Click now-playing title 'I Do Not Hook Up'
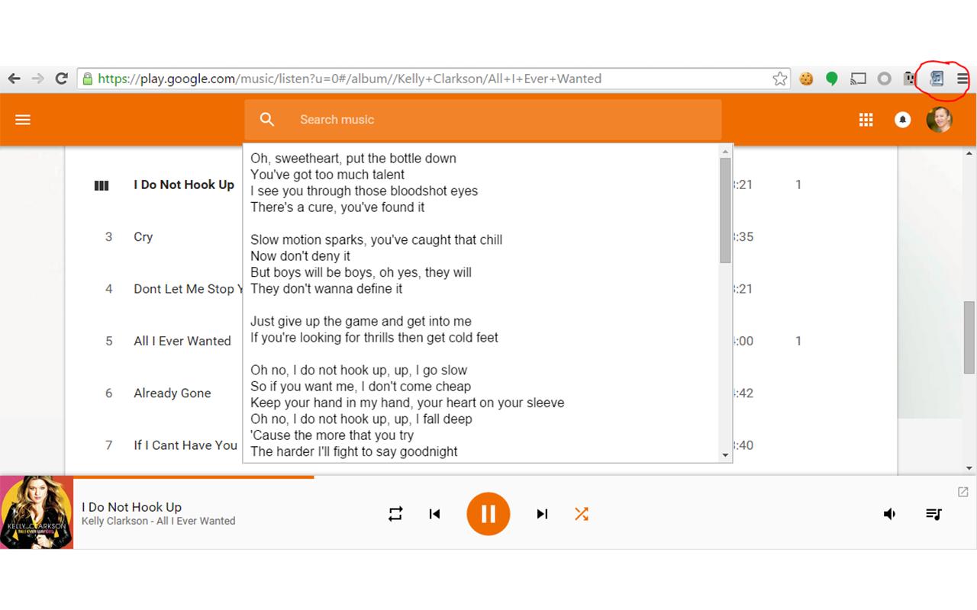 131,507
